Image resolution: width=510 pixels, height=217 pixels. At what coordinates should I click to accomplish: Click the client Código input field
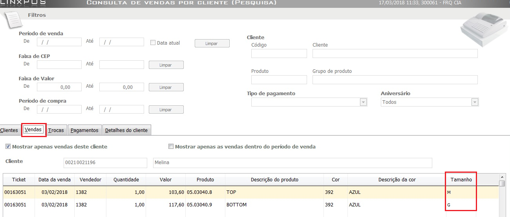tap(279, 54)
